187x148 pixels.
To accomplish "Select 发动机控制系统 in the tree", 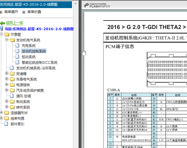I will coord(34,51).
